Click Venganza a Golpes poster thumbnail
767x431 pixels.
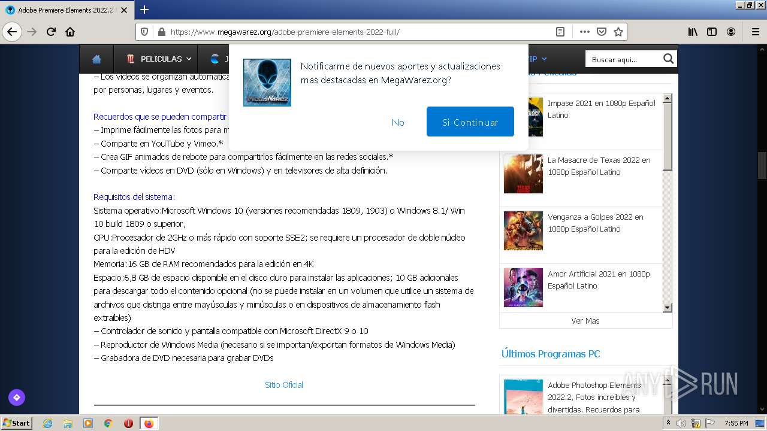click(x=523, y=231)
